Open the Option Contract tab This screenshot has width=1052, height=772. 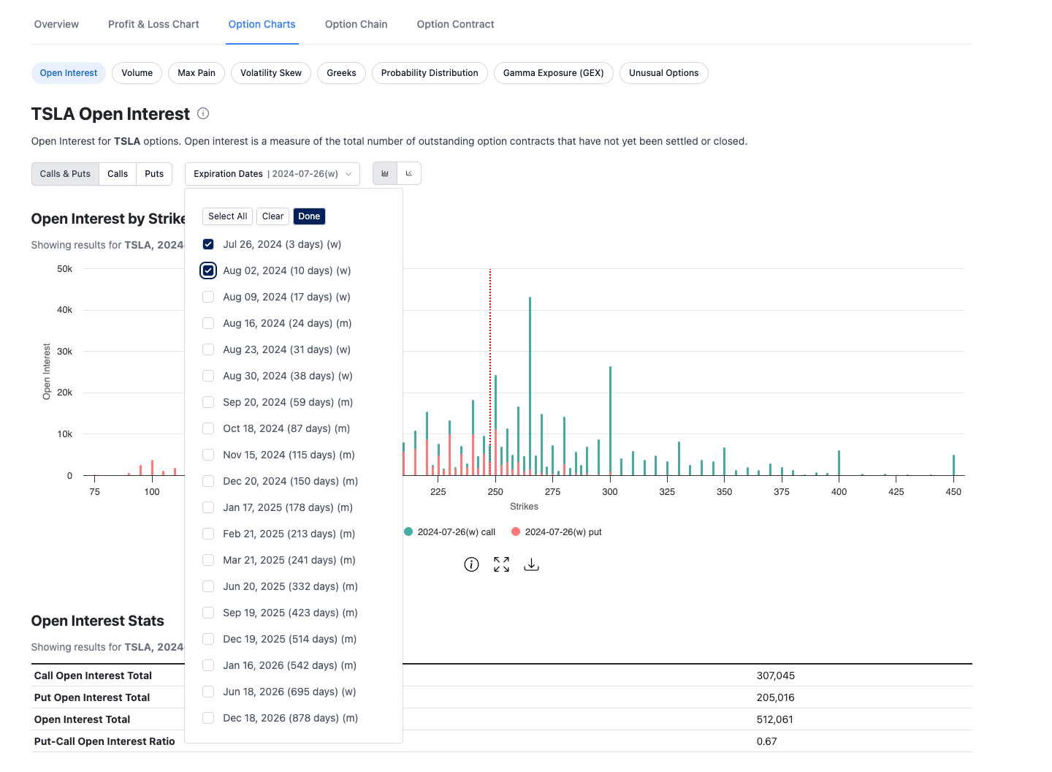[455, 24]
